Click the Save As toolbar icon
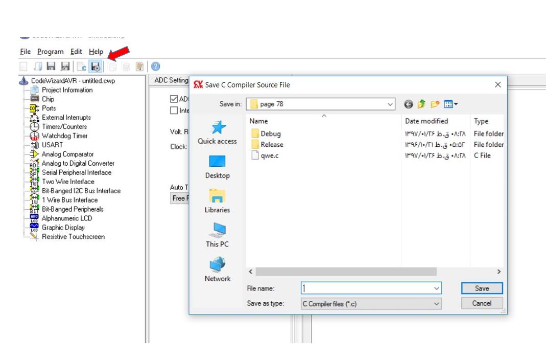546x358 pixels. (65, 66)
